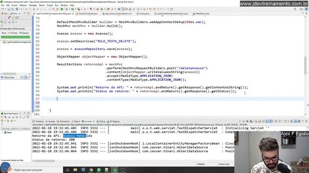309x173 pixels.
Task: Click first Boot Dashboard start icon
Action: click(x=2, y=117)
